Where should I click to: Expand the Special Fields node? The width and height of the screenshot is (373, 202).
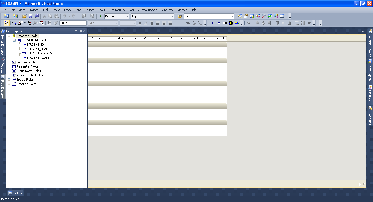tap(9, 80)
